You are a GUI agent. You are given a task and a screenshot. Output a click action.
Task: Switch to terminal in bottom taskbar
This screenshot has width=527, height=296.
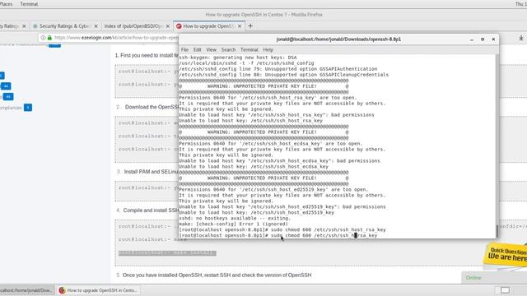27,290
